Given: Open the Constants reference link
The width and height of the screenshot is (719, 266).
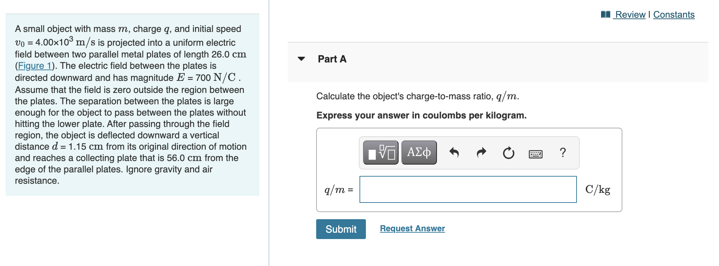Looking at the screenshot, I should pyautogui.click(x=674, y=15).
